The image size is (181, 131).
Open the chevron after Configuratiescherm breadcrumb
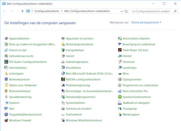coord(62,11)
